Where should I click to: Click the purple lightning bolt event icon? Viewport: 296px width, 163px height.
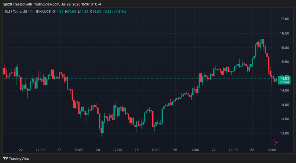coord(276,142)
